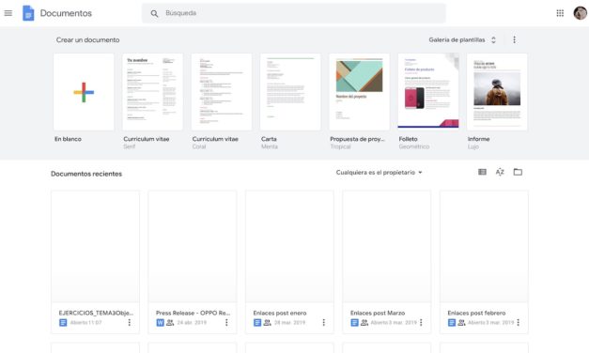The height and width of the screenshot is (353, 589).
Task: Open the Google apps grid
Action: pyautogui.click(x=560, y=13)
